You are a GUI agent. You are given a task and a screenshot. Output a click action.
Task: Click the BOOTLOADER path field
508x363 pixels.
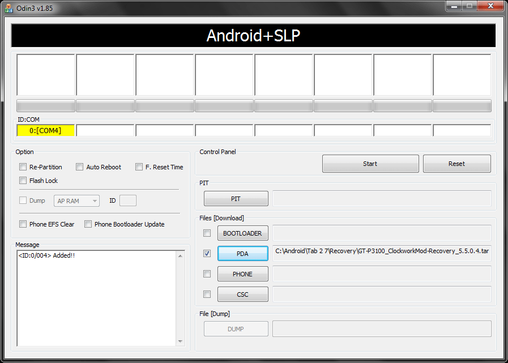tap(382, 233)
